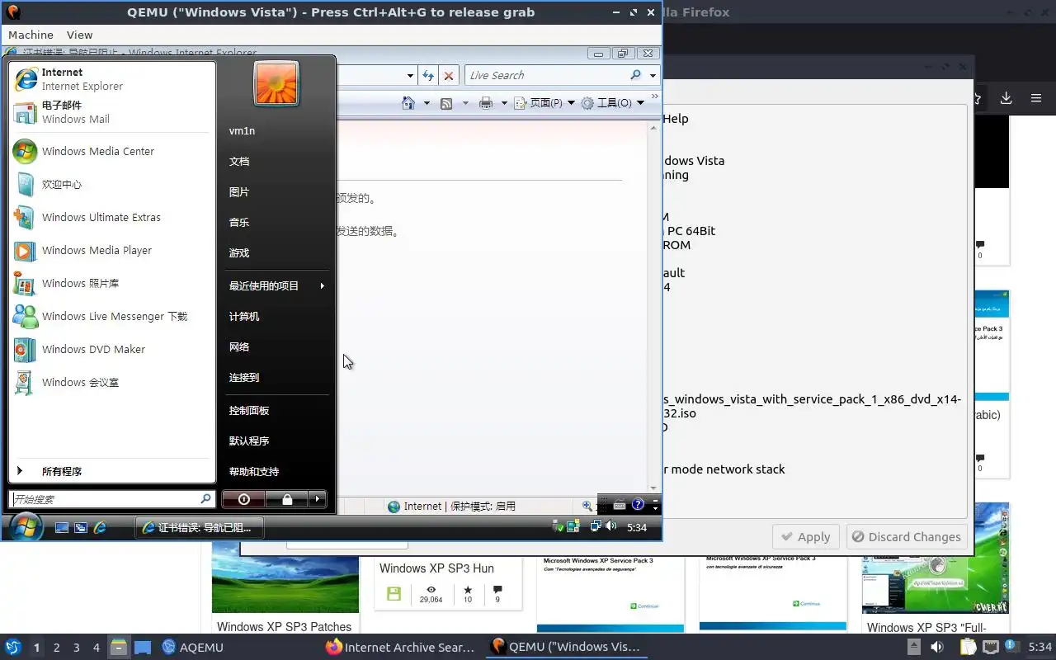Click the user account flower picture
The image size is (1056, 660).
(276, 83)
